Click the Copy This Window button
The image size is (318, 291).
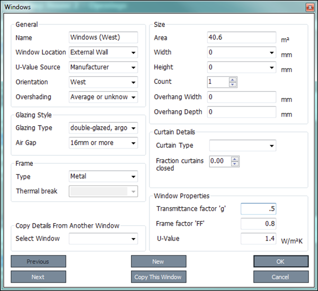coord(158,277)
